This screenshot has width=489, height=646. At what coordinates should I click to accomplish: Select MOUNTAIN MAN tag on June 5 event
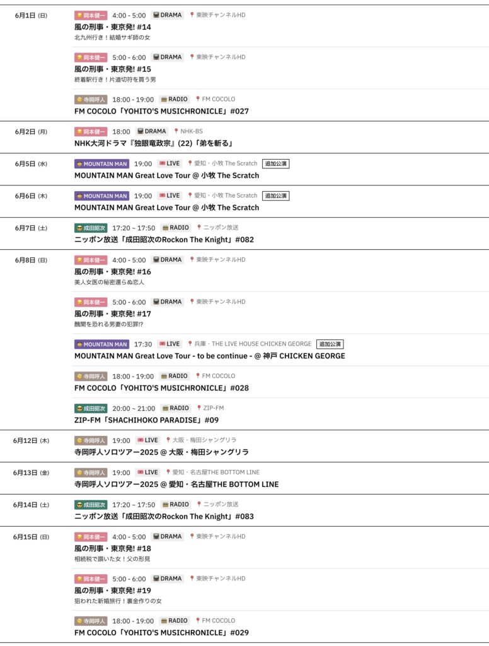pos(101,163)
